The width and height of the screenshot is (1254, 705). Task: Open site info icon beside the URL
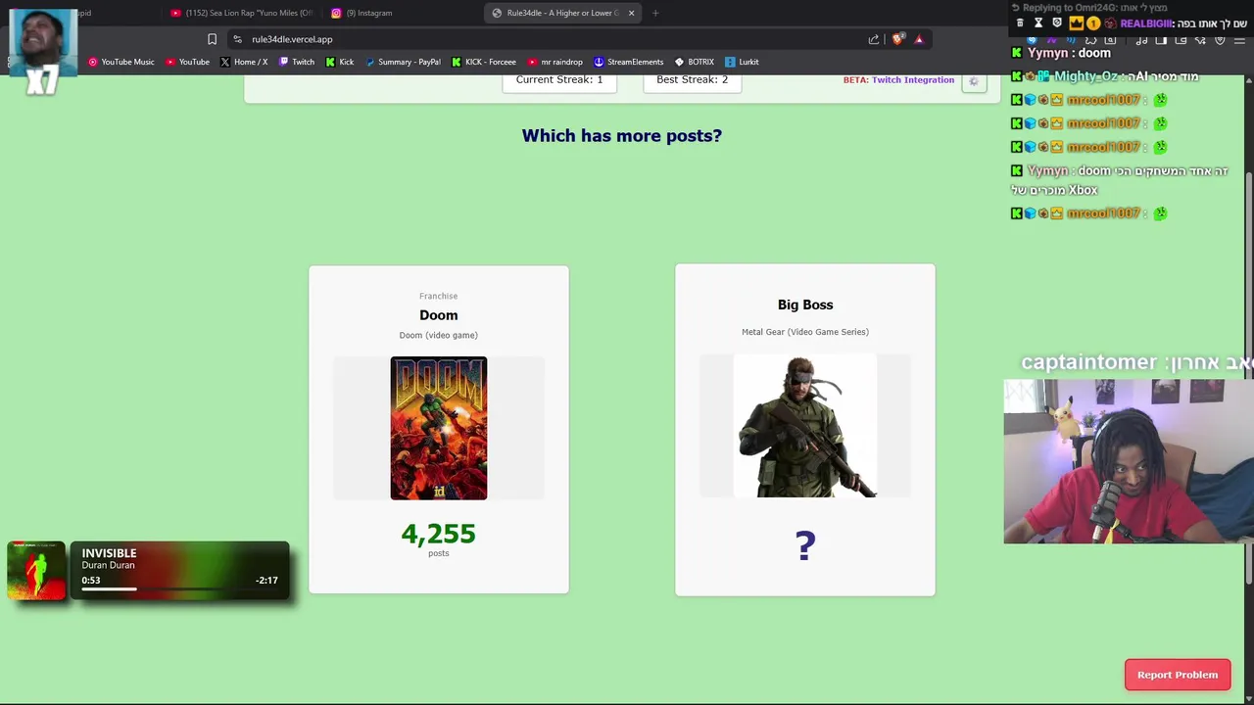point(237,39)
